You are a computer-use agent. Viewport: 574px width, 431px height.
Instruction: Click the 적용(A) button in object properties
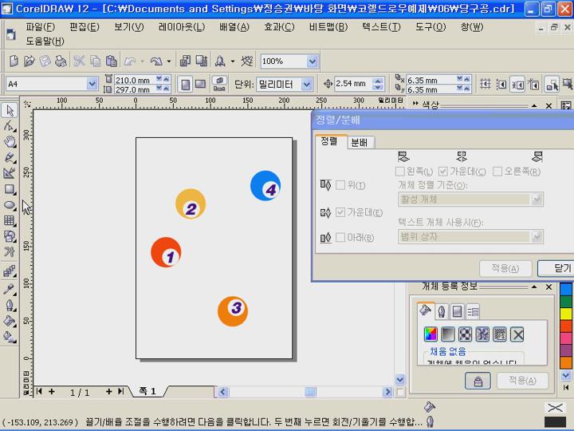click(x=522, y=381)
